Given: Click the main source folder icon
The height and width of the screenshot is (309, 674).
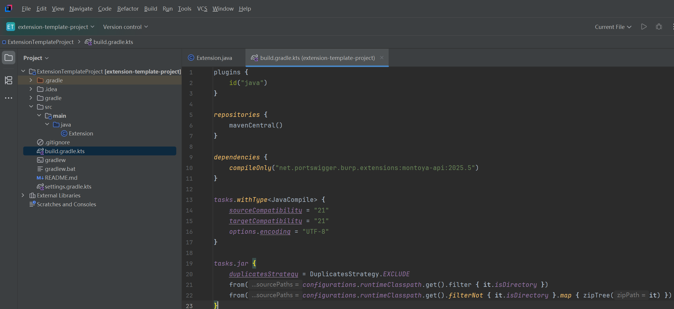Looking at the screenshot, I should point(48,116).
